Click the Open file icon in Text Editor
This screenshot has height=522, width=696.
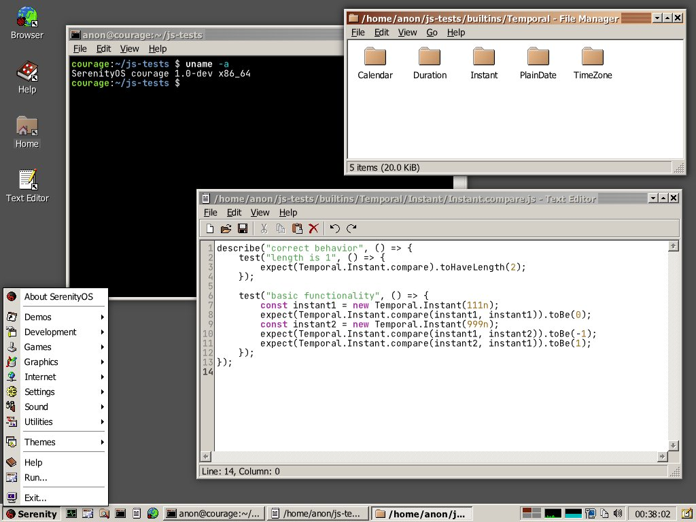pos(226,229)
